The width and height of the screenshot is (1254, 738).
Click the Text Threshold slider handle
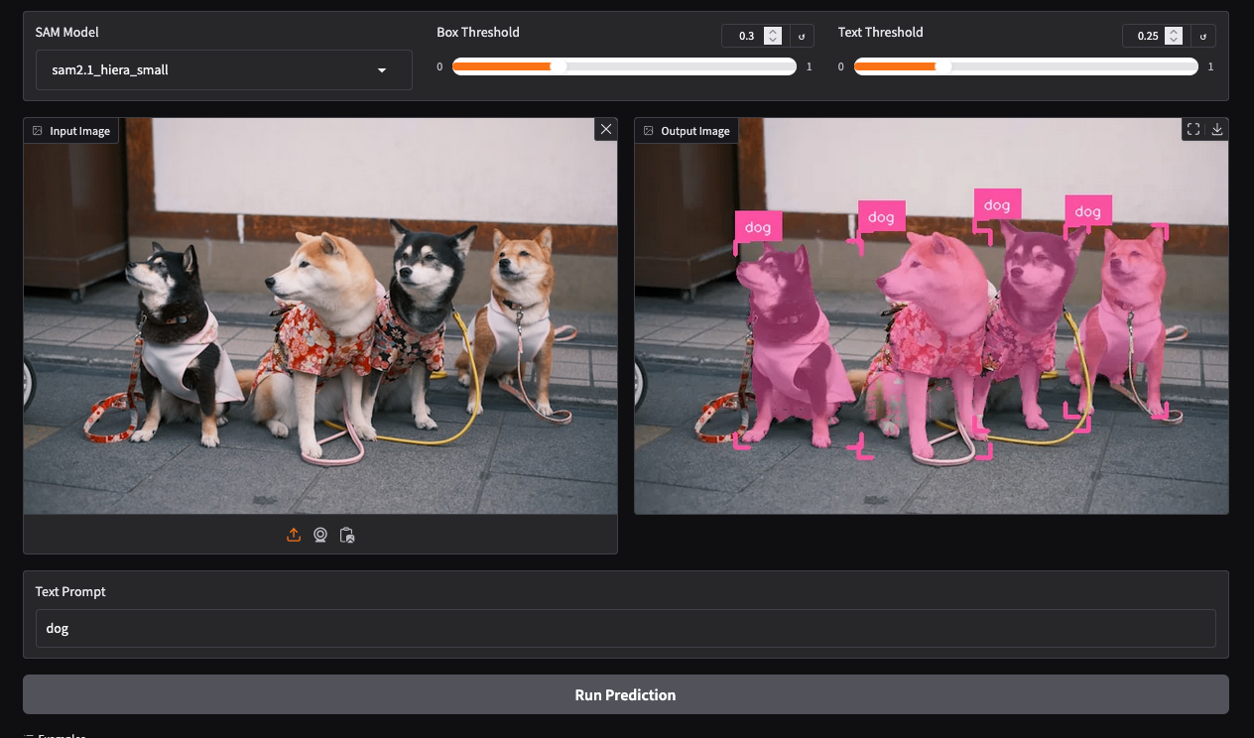(942, 66)
